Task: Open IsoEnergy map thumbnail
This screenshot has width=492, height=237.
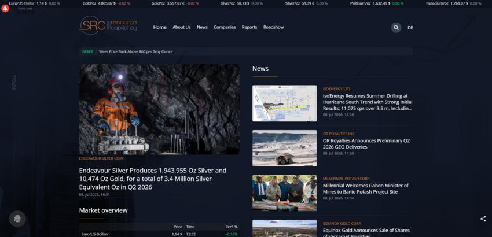Action: tap(284, 103)
